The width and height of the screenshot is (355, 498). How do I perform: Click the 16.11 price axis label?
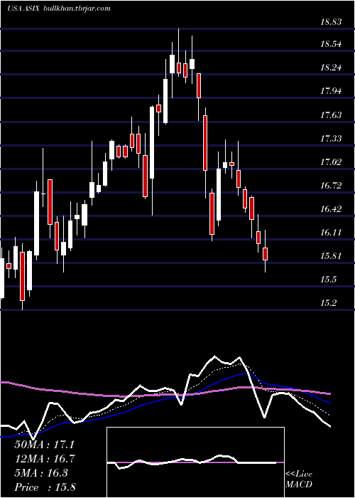click(x=331, y=233)
